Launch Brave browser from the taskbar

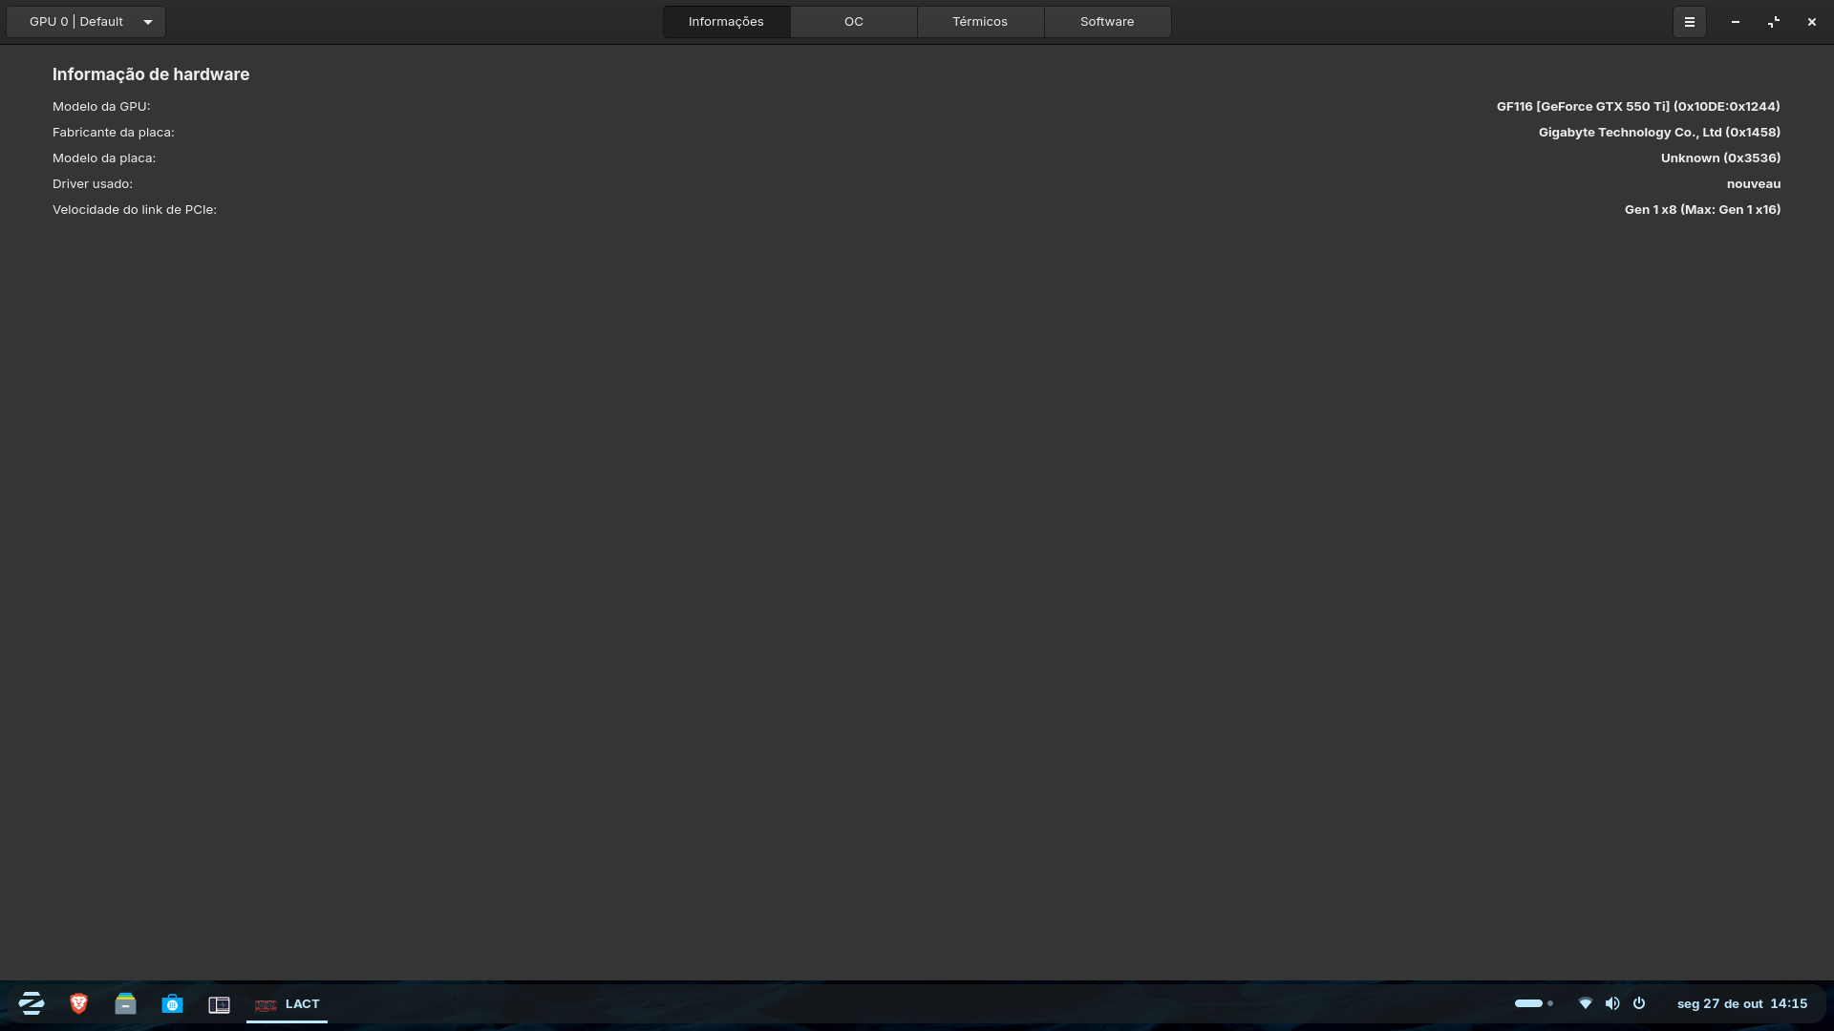78,1003
